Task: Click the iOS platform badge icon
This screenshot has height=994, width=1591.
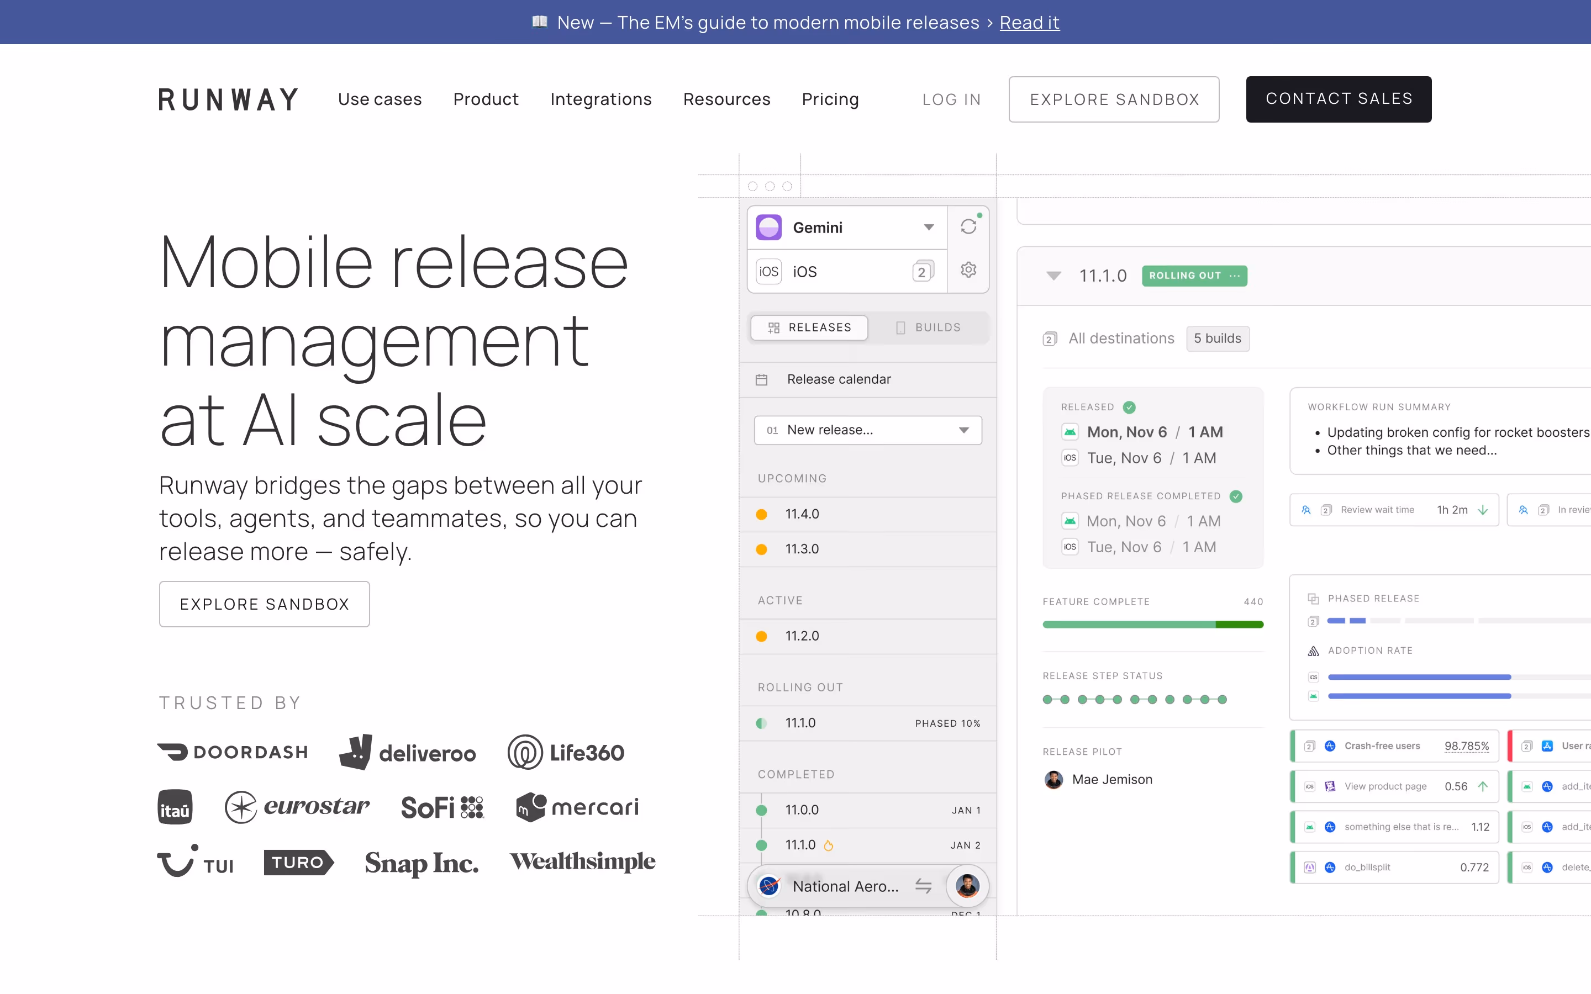Action: click(x=768, y=272)
